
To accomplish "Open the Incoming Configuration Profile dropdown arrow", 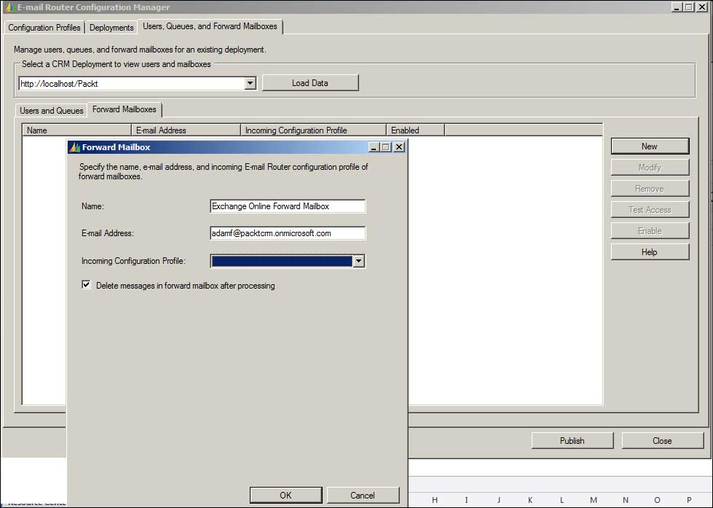I will pos(359,261).
